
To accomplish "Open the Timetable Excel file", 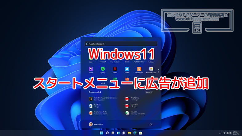I will pyautogui.click(x=135, y=113).
